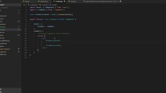Click the method cube icon in breadcrumb

click(x=50, y=5)
